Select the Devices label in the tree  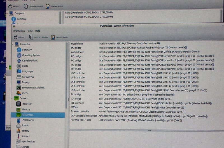click(x=24, y=98)
